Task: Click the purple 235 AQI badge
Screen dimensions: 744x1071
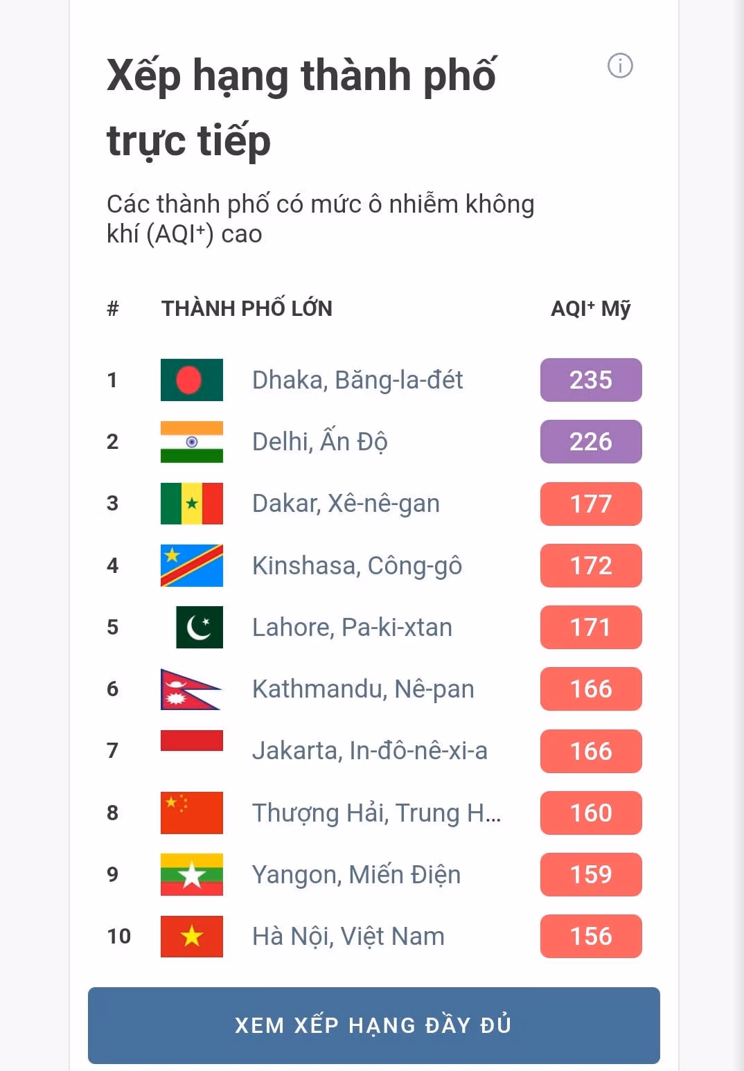Action: (591, 380)
